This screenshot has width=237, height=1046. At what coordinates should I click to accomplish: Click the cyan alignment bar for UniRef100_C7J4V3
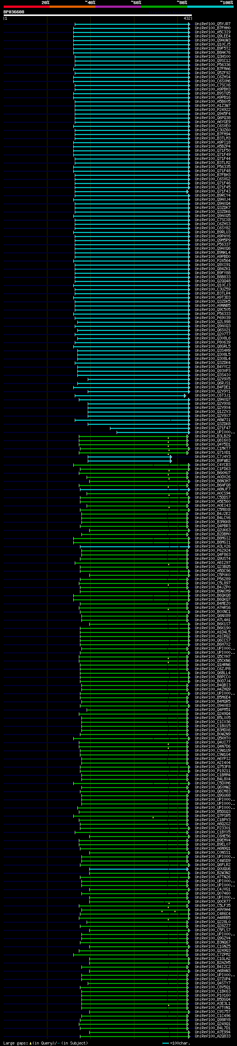click(130, 457)
